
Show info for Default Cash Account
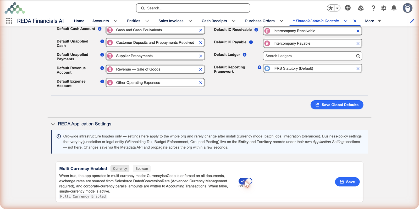(x=100, y=29)
